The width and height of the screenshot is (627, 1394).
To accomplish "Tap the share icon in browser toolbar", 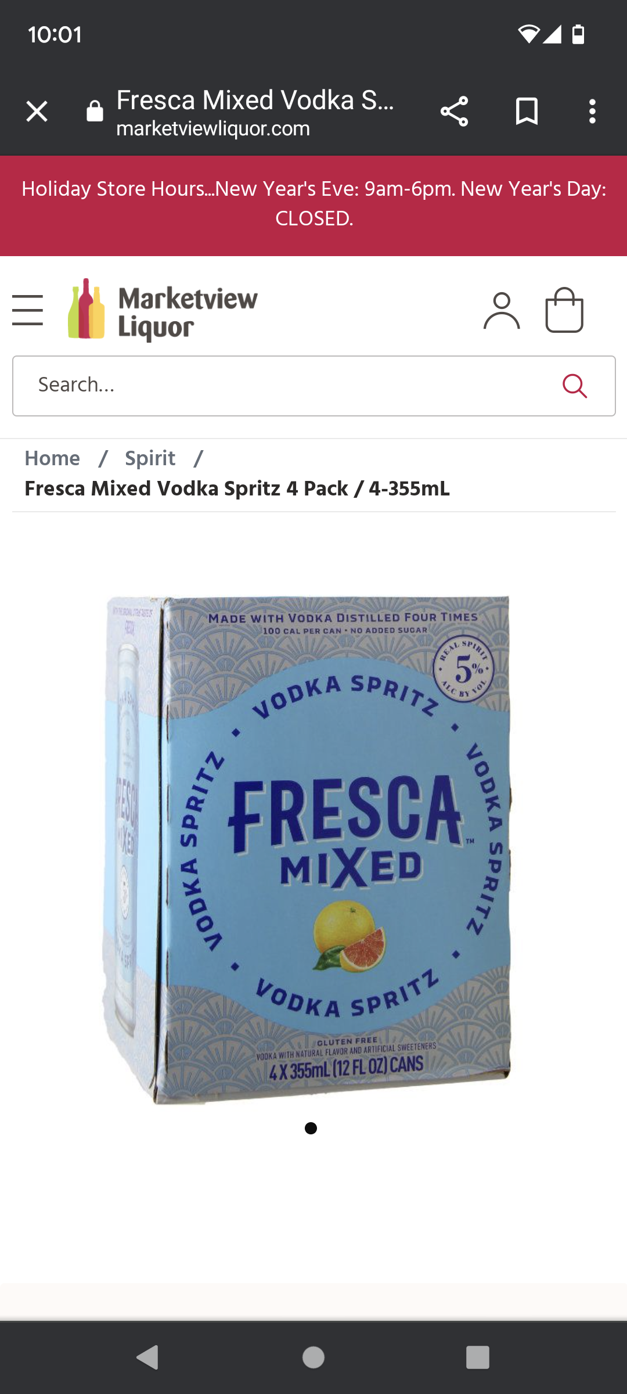I will [x=454, y=111].
